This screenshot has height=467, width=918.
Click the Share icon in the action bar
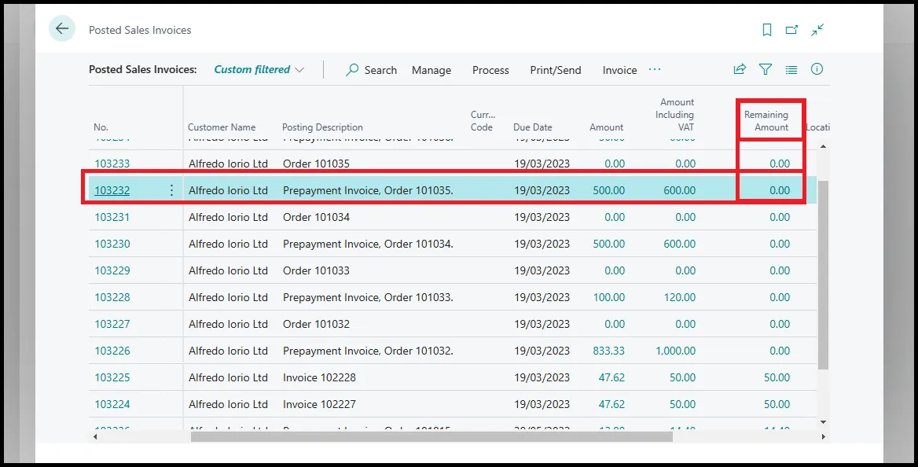(740, 69)
